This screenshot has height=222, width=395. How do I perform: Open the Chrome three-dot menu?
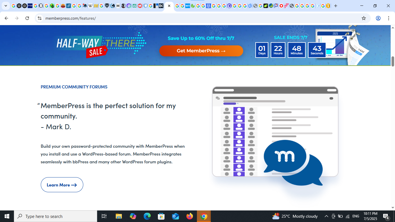click(389, 18)
